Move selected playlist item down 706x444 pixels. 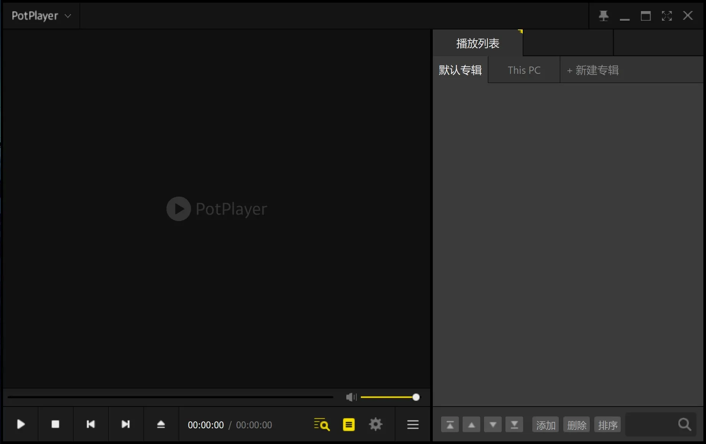click(x=493, y=424)
